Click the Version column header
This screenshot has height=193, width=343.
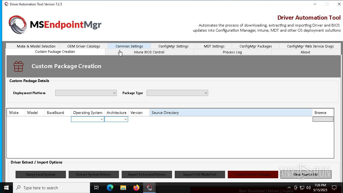(x=139, y=113)
